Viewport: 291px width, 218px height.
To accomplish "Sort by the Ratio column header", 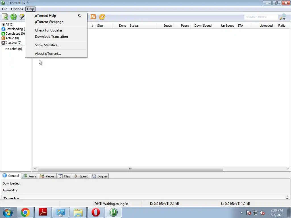I will (x=281, y=26).
